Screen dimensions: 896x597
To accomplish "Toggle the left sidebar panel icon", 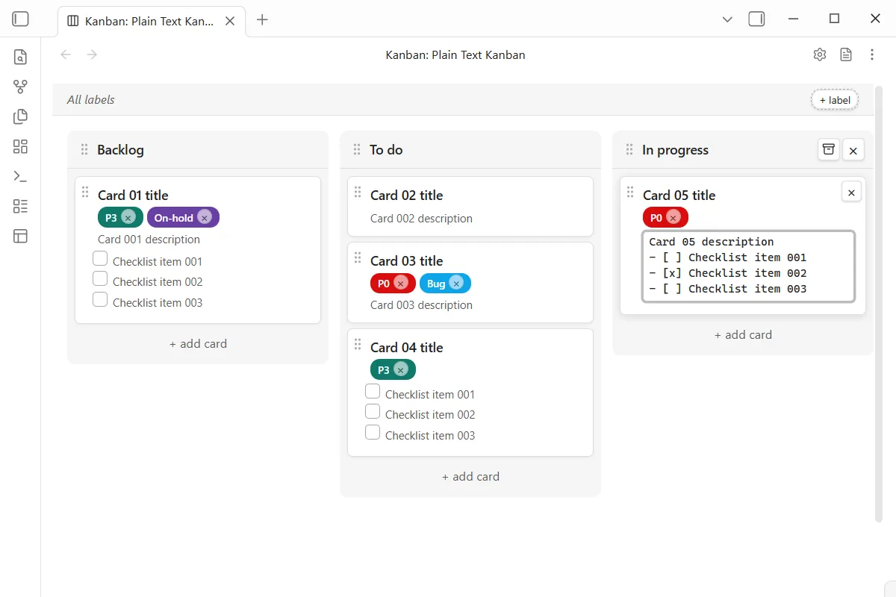I will [x=20, y=19].
